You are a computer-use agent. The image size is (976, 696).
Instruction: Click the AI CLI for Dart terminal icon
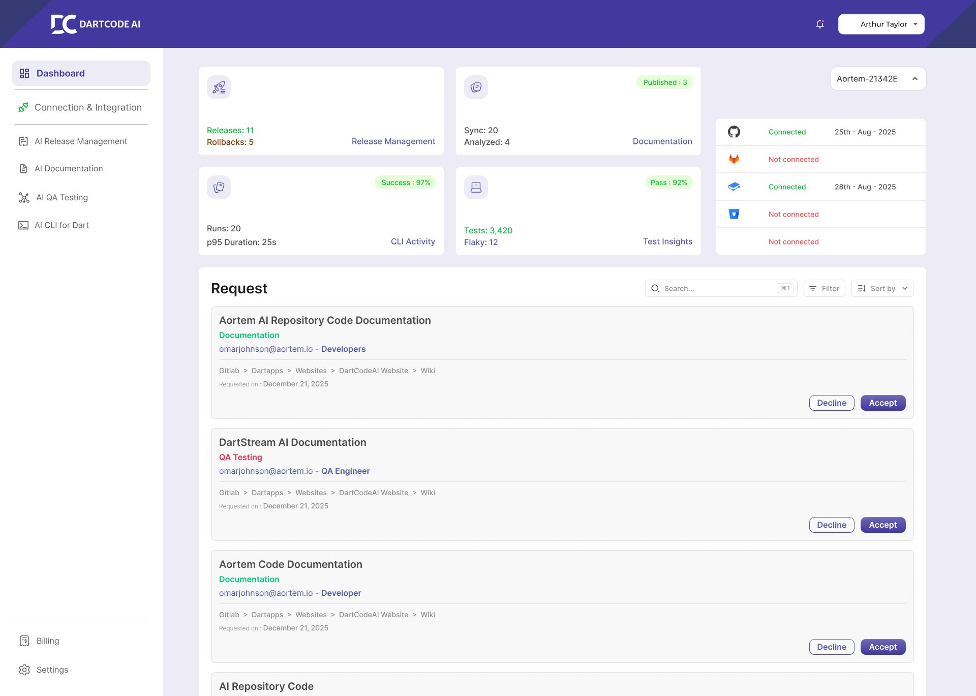23,225
